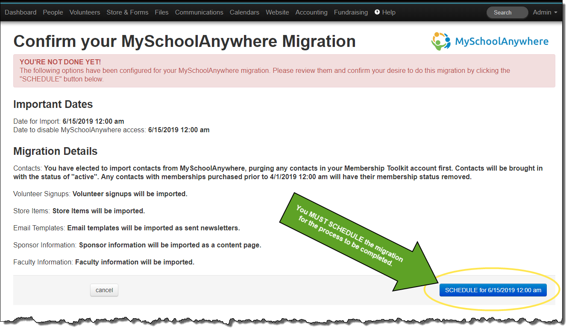Click into the Search field
Image resolution: width=569 pixels, height=331 pixels.
pyautogui.click(x=507, y=12)
